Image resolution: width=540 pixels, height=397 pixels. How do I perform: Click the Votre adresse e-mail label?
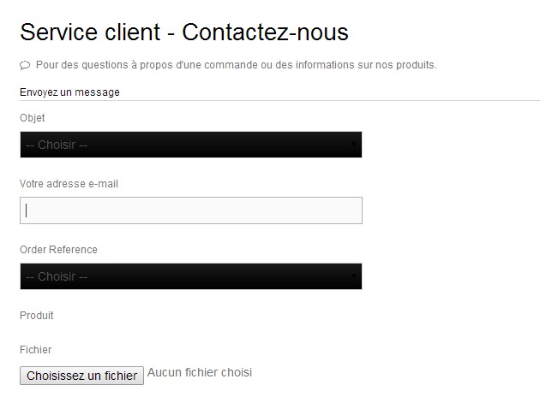click(x=69, y=184)
